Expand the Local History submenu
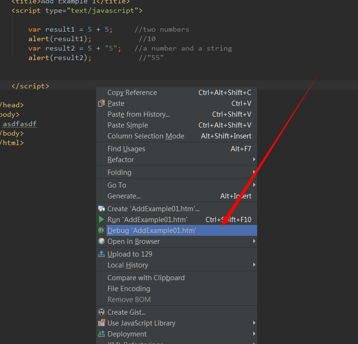 tap(177, 265)
